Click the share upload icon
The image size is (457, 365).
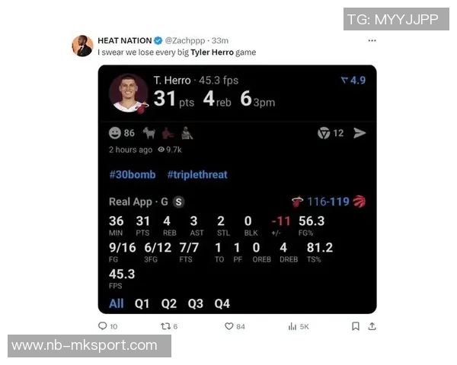372,326
